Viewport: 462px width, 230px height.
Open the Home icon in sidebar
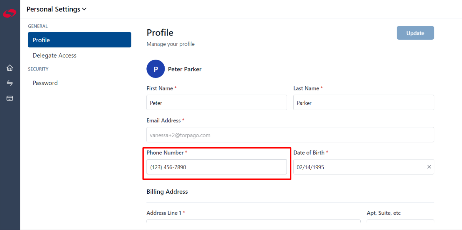pyautogui.click(x=10, y=68)
